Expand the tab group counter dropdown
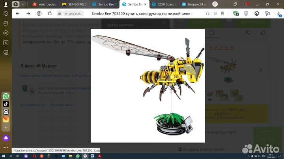 click(x=22, y=4)
